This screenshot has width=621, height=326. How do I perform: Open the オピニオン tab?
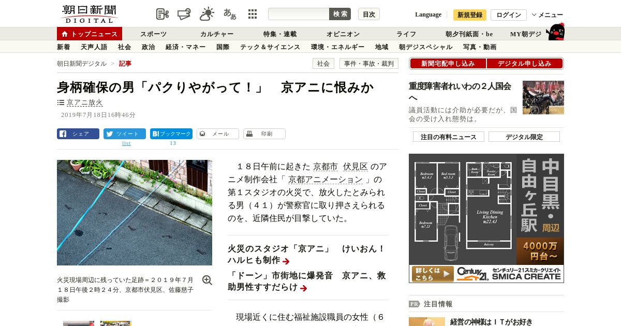(x=343, y=34)
